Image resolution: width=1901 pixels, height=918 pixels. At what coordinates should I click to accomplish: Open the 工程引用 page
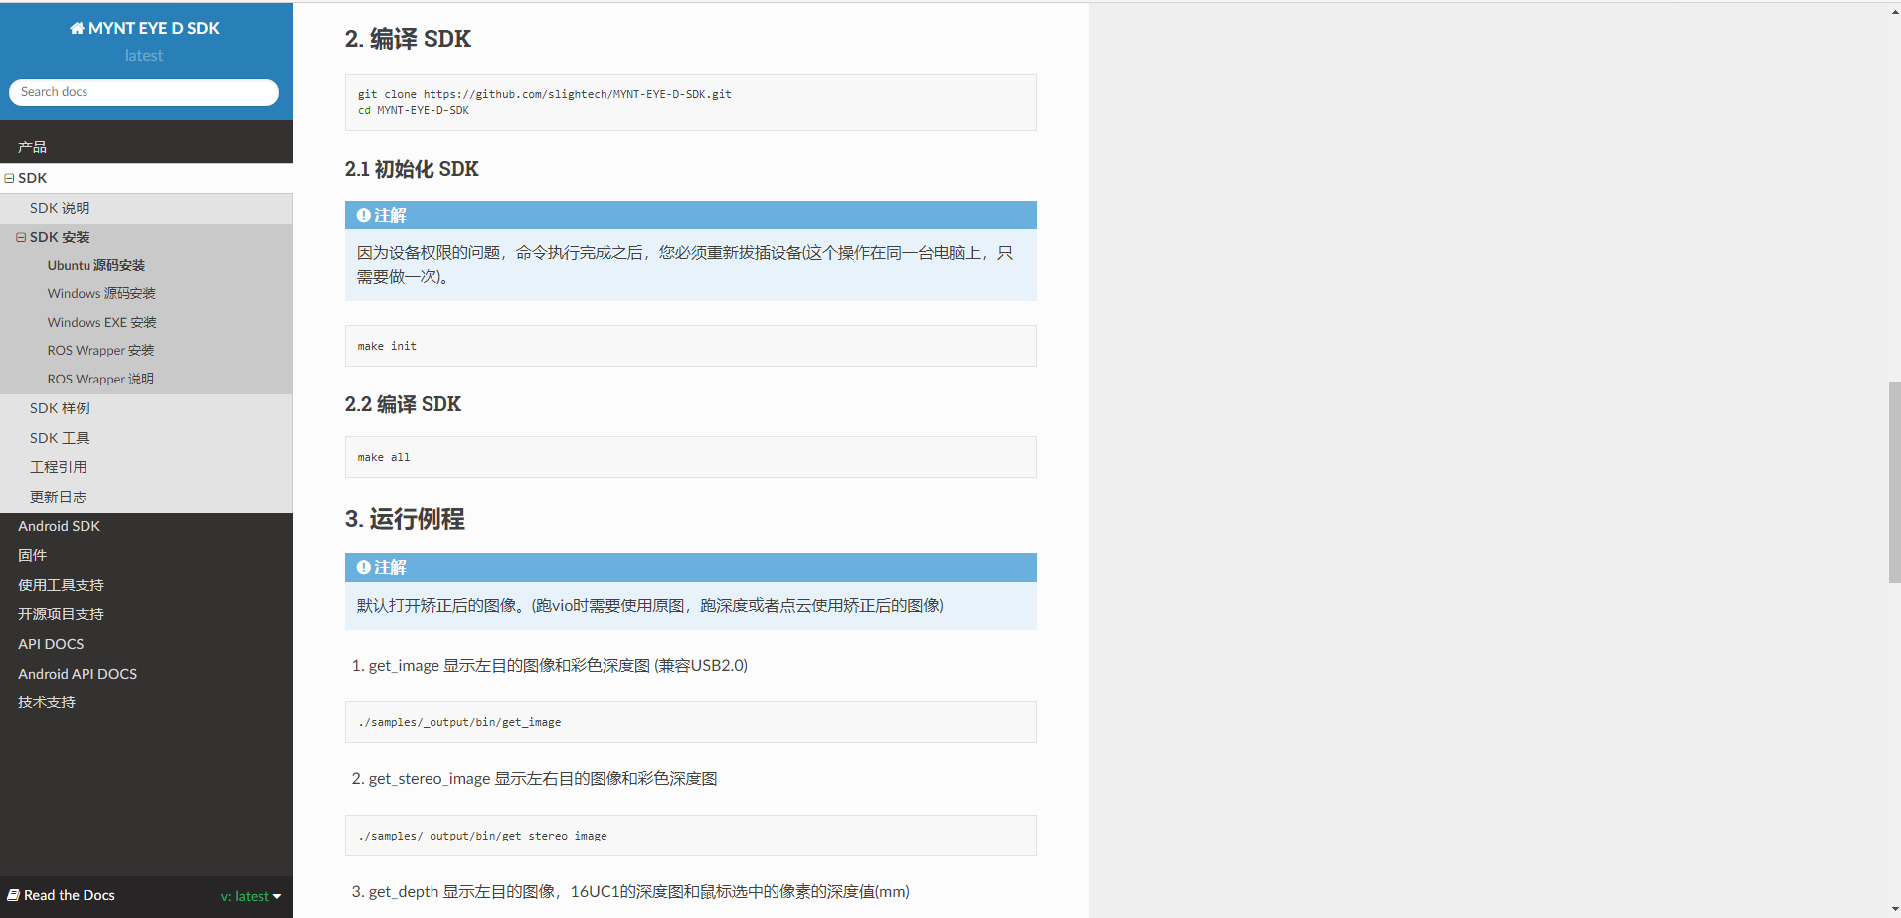pyautogui.click(x=58, y=467)
